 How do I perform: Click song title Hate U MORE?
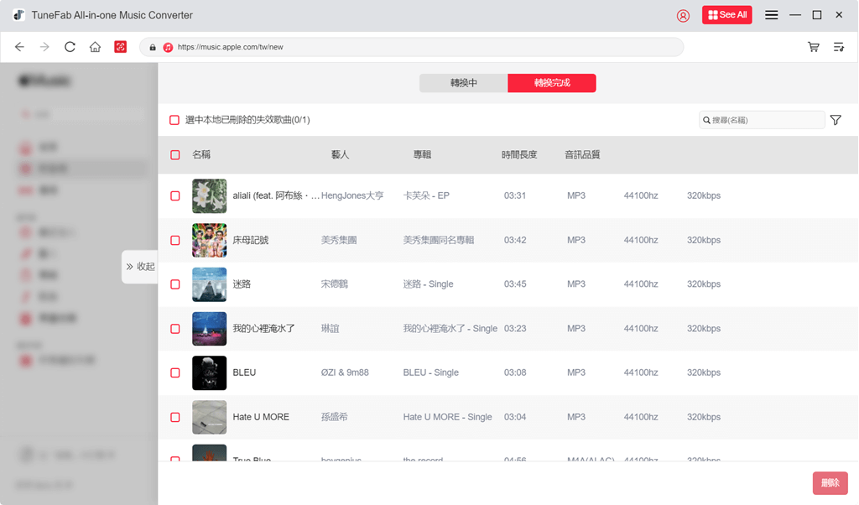(261, 417)
